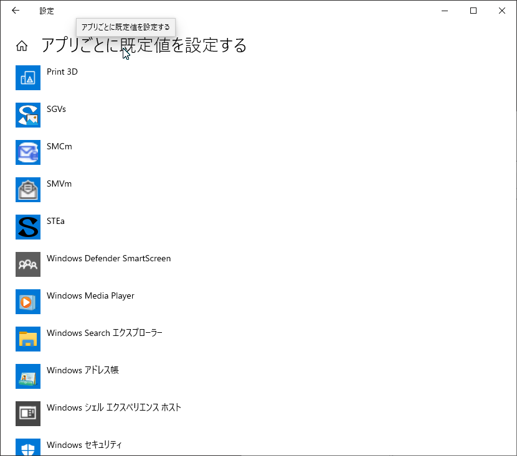The height and width of the screenshot is (456, 517).
Task: Select Windows アドレス帳 text
Action: tap(82, 370)
